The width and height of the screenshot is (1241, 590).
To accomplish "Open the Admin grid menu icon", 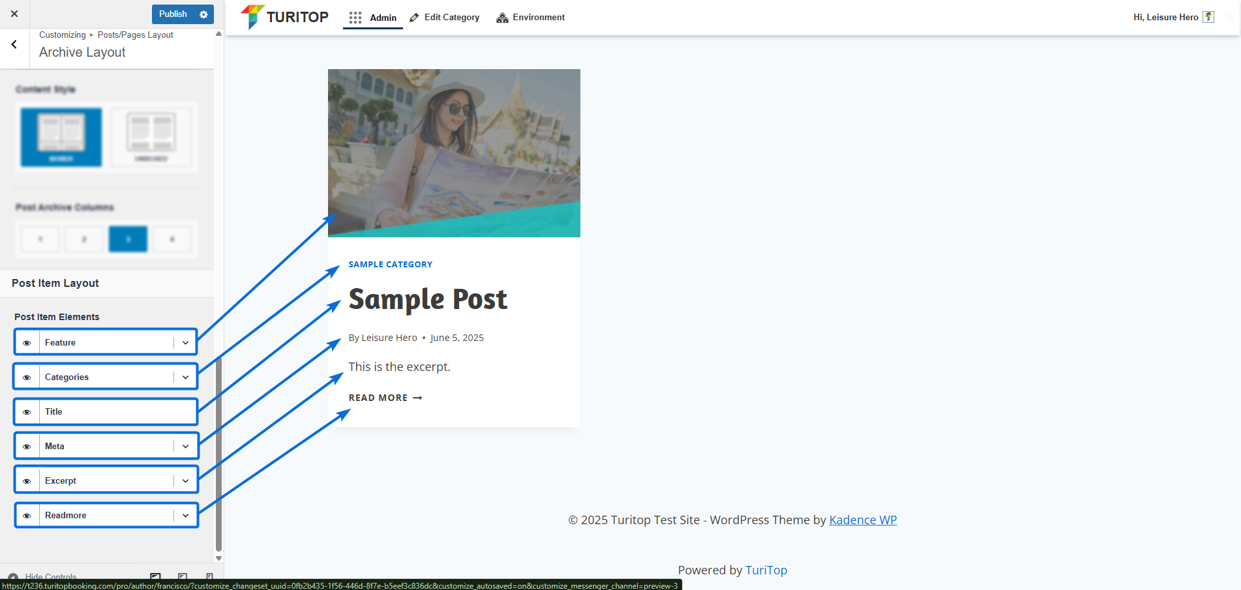I will click(355, 18).
